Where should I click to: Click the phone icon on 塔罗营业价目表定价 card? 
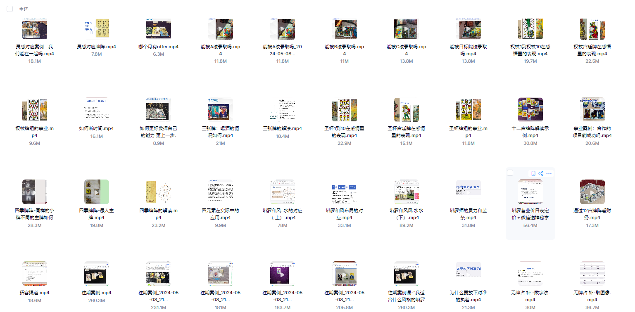[533, 173]
